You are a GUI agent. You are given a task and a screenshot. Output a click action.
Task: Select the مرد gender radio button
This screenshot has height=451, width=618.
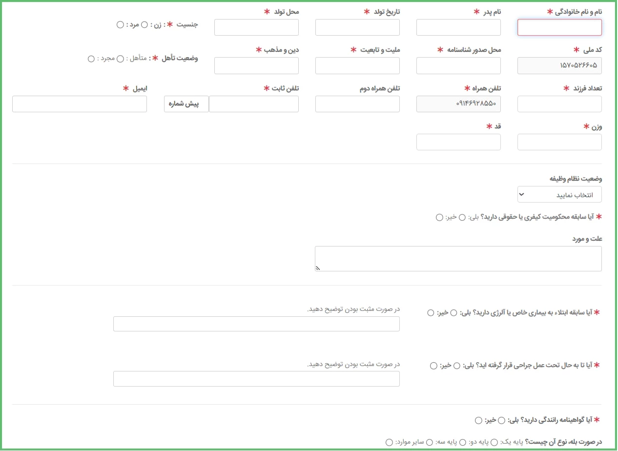pos(120,25)
